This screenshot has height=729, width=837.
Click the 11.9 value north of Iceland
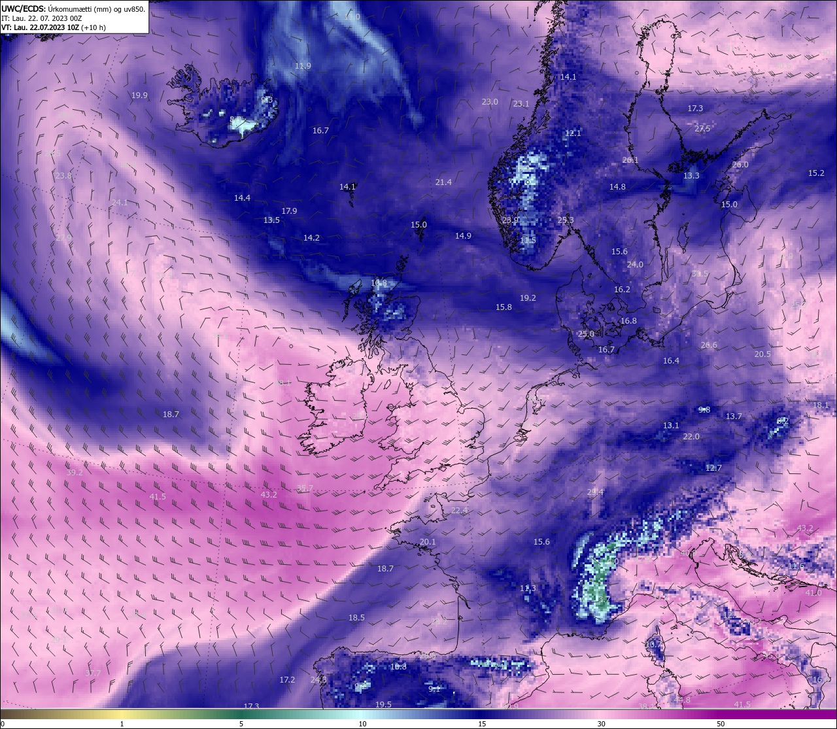click(x=303, y=66)
